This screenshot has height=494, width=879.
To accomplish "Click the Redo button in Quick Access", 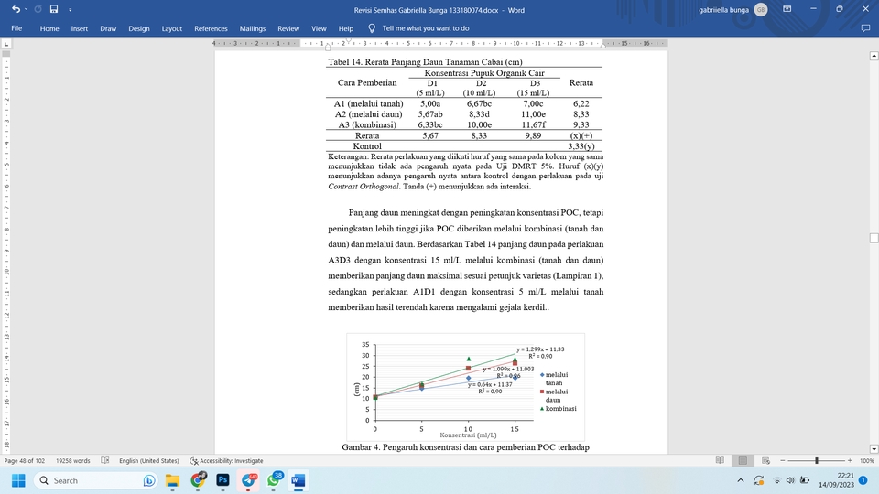I will tap(38, 9).
